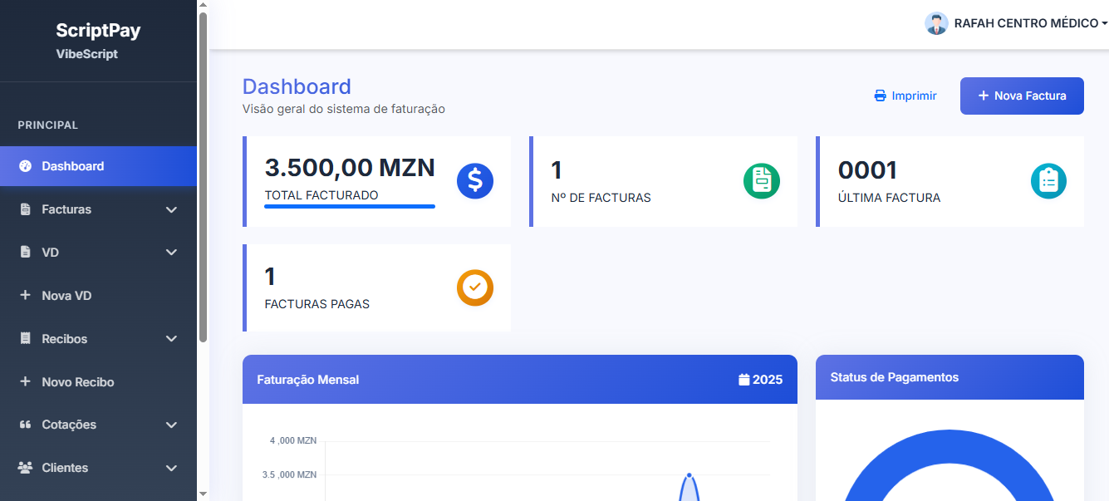Click the dollar sign total facturado icon
This screenshot has width=1109, height=501.
(475, 181)
